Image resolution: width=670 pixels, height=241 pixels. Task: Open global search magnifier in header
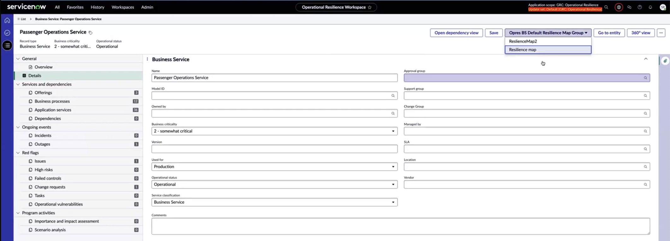606,7
